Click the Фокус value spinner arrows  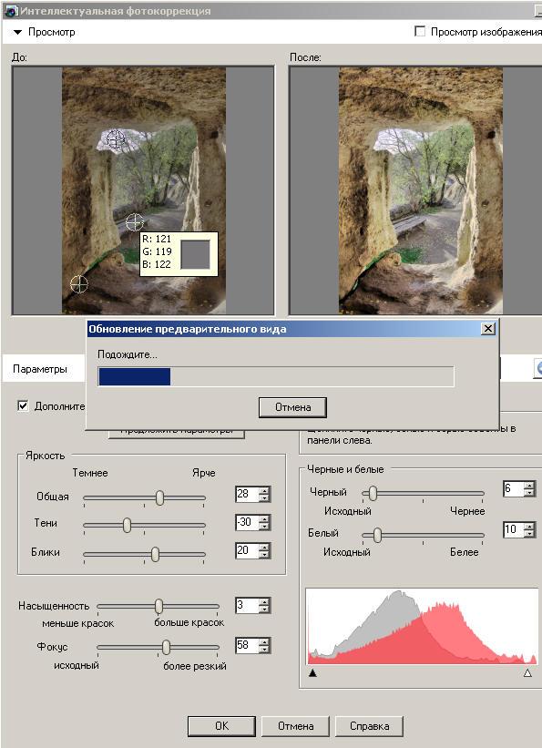pos(265,645)
